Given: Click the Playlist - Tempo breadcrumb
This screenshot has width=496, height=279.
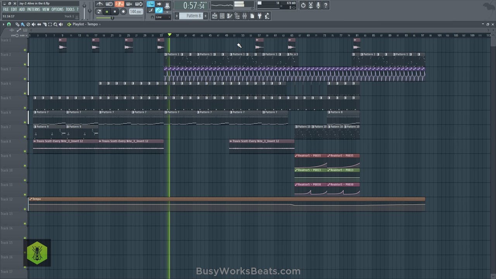Looking at the screenshot, I should (85, 24).
